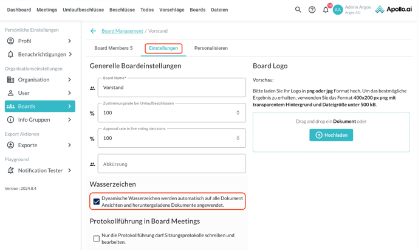
Task: Expand the Info Gruppen chevron
Action: (69, 120)
